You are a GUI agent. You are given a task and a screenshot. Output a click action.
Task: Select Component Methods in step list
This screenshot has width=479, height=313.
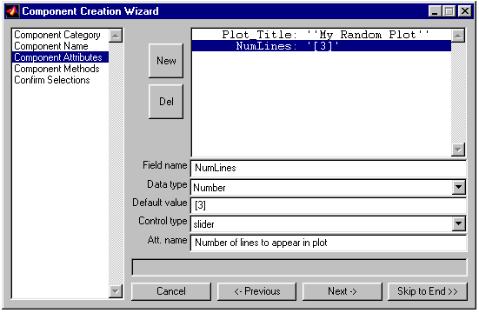[60, 69]
